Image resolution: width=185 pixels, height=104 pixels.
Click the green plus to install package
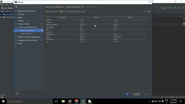click(x=149, y=18)
